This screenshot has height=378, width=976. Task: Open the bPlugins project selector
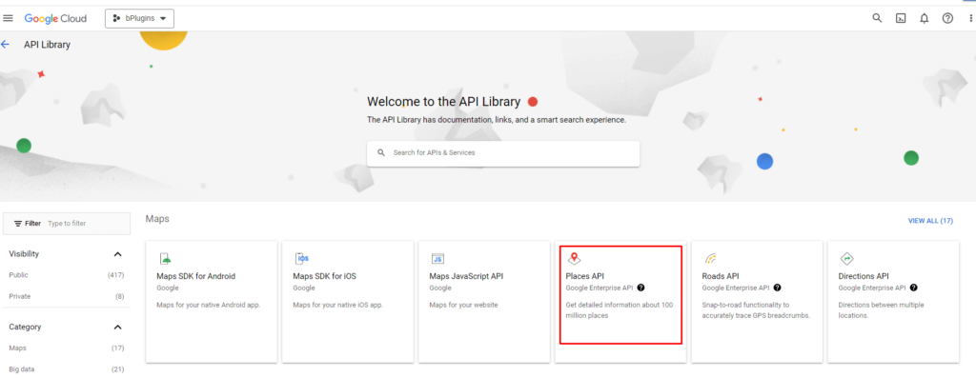pos(139,19)
